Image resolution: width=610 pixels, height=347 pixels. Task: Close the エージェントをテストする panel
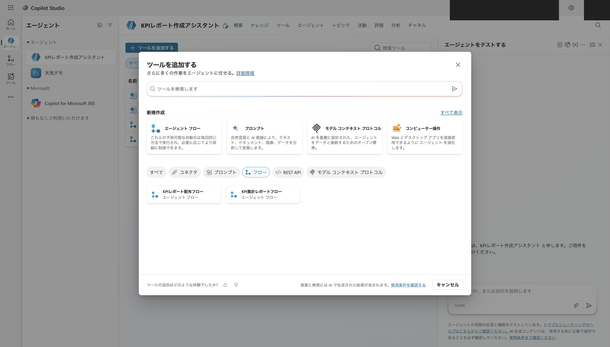(600, 45)
